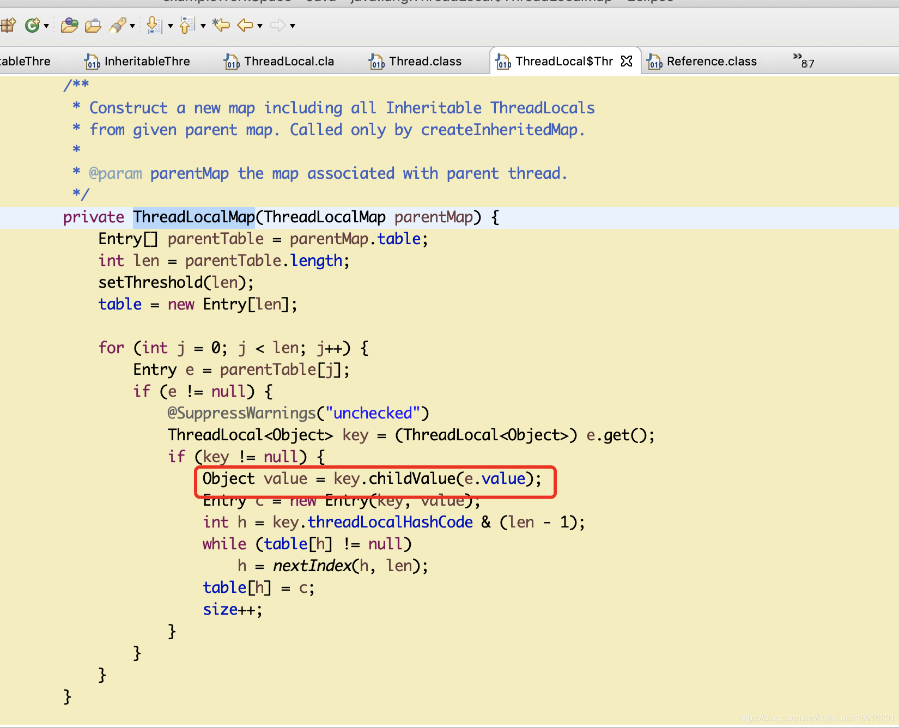Screen dimensions: 899x728
Task: Open the Back history dropdown arrow
Action: (260, 25)
